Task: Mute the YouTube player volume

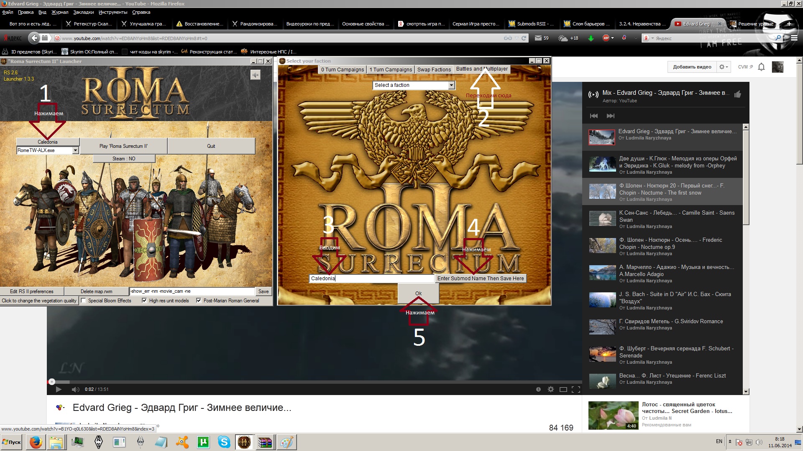Action: tap(75, 389)
